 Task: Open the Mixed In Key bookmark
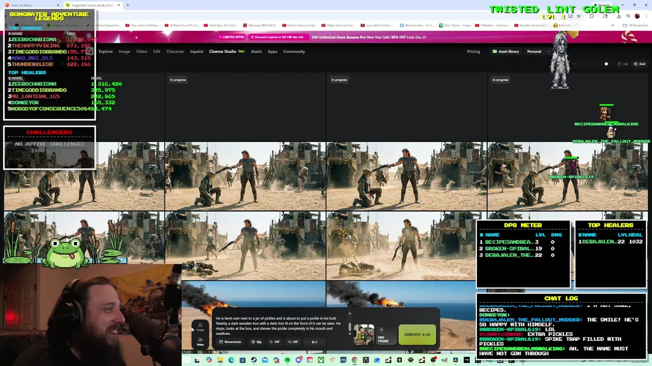(x=417, y=25)
